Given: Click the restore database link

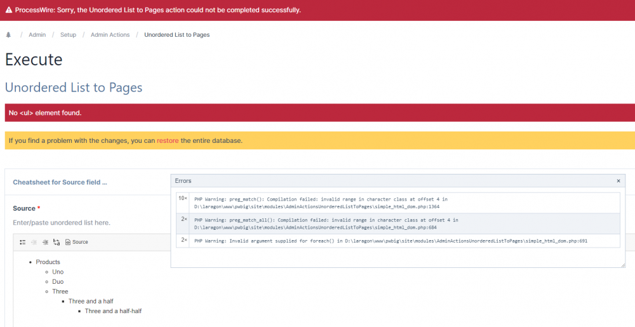Looking at the screenshot, I should [168, 141].
